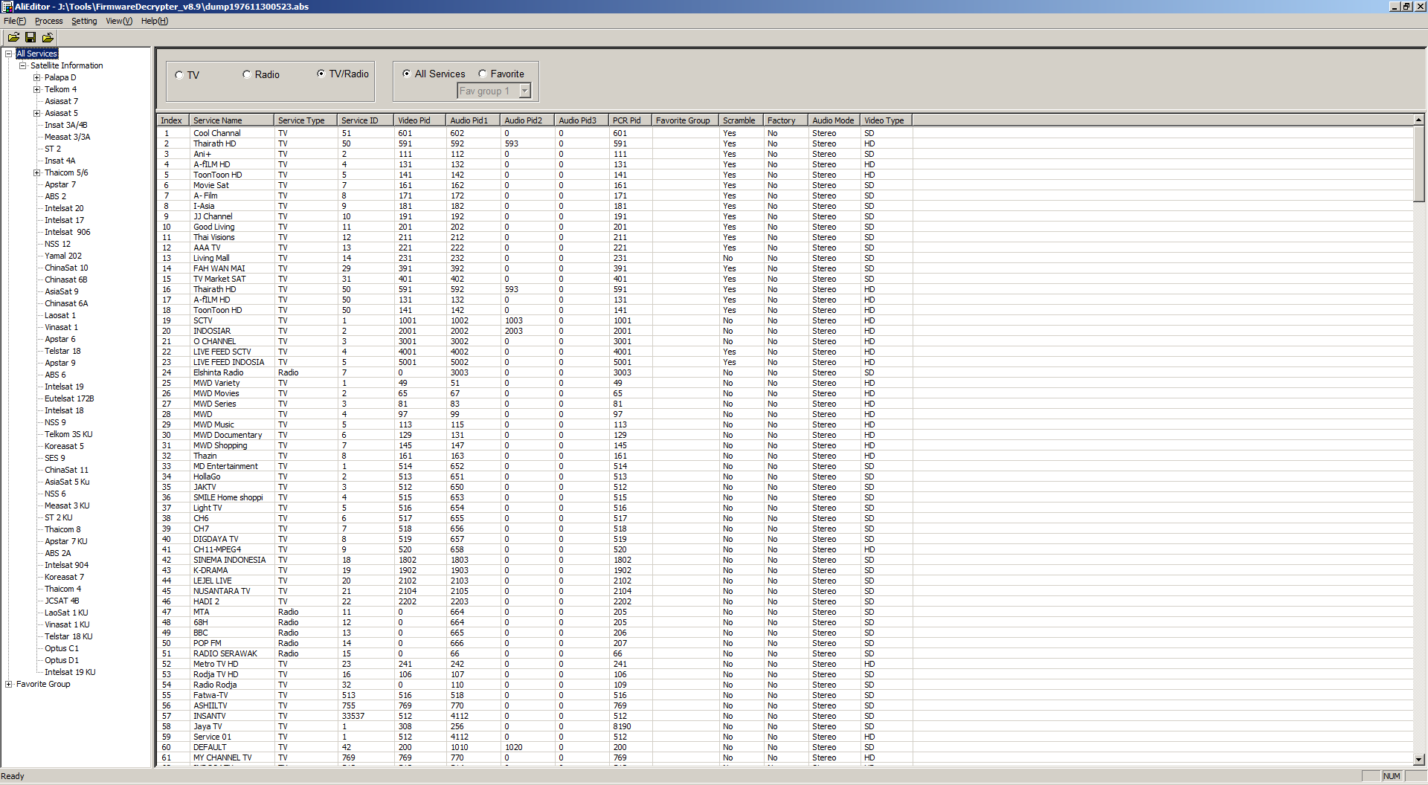Screen dimensions: 1428x785
Task: Click the floppy disk Save icon
Action: click(30, 37)
